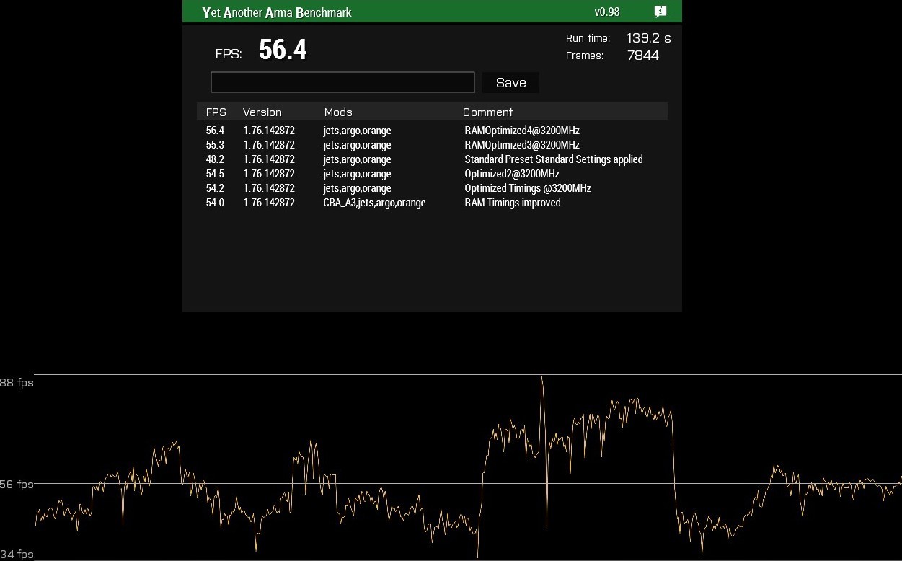This screenshot has width=902, height=561.
Task: Click the FPS column header
Action: click(216, 112)
